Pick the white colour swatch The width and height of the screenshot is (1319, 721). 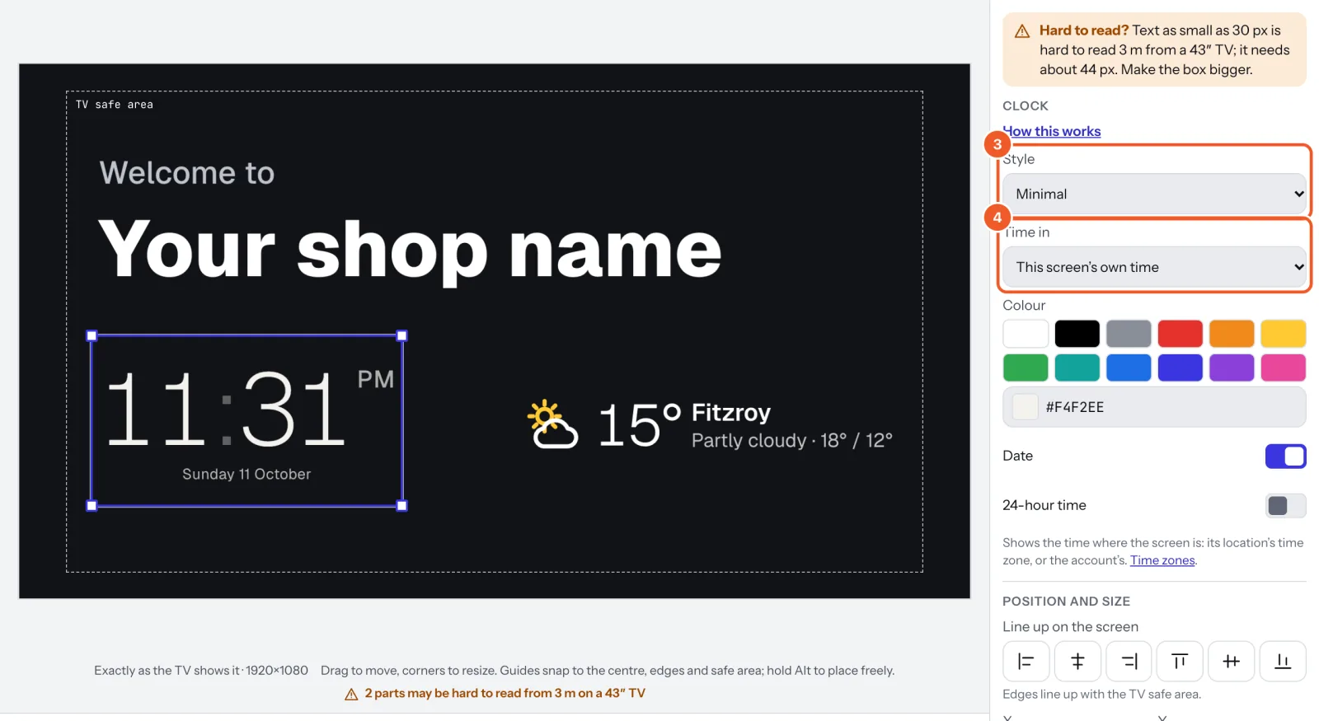(1026, 334)
